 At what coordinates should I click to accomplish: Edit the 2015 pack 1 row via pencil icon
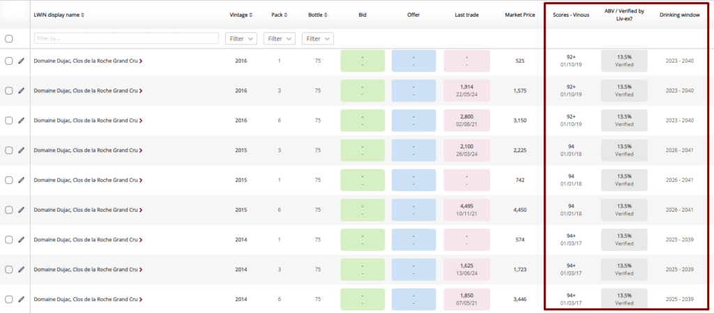pyautogui.click(x=21, y=180)
